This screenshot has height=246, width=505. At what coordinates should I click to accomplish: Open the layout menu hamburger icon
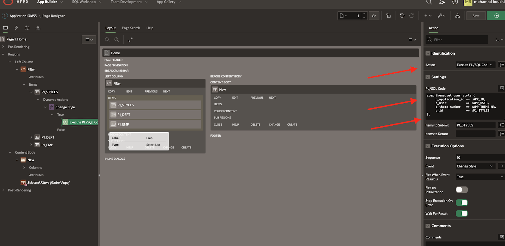pyautogui.click(x=412, y=40)
